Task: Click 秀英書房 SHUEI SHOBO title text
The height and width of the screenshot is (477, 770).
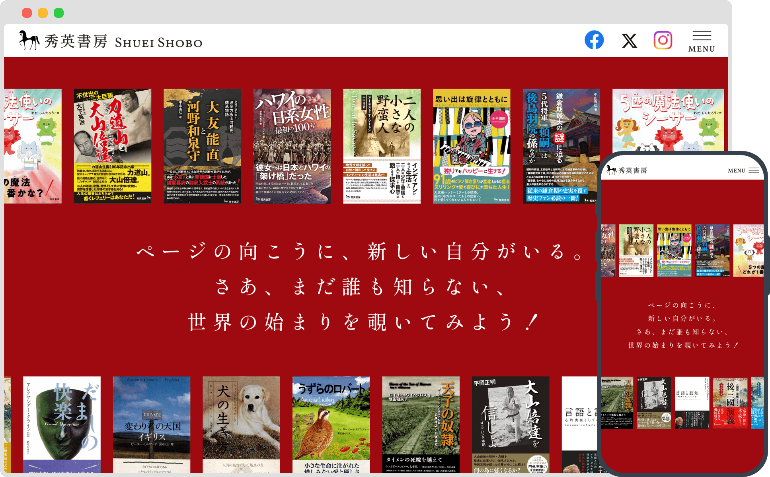Action: point(123,41)
